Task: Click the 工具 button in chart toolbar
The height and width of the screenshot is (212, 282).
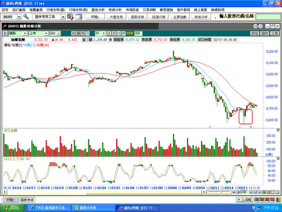Action: point(274,33)
